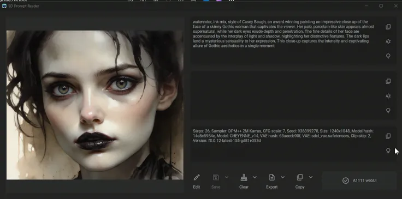
Task: Copy the negative prompt text
Action: point(388,81)
